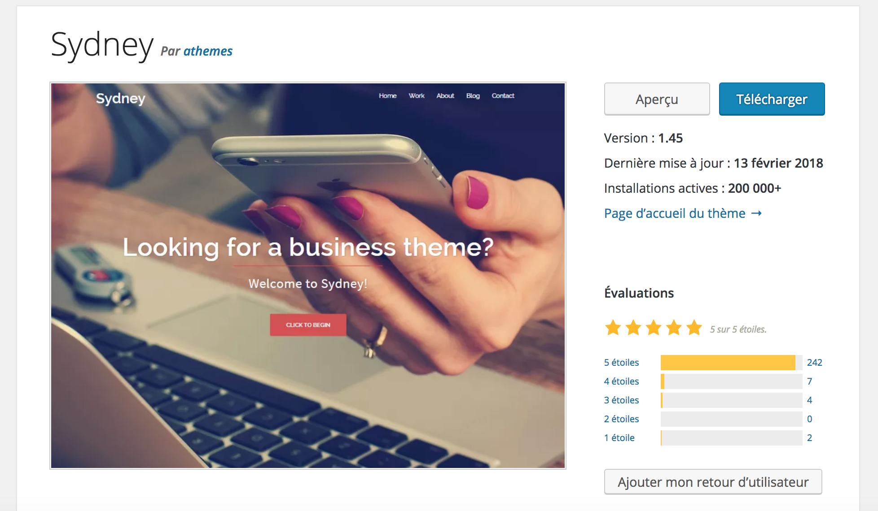Click the Sydney theme screenshot thumbnail
The height and width of the screenshot is (511, 878).
click(x=308, y=276)
